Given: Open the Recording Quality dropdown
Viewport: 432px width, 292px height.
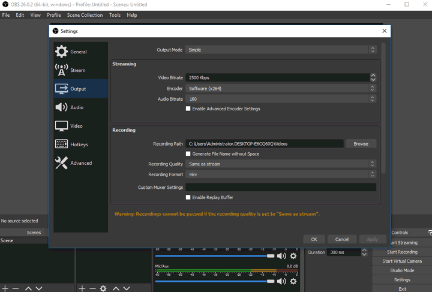Looking at the screenshot, I should [280, 164].
